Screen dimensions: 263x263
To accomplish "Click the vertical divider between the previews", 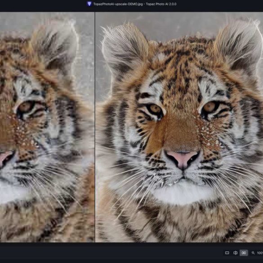I will click(x=95, y=127).
